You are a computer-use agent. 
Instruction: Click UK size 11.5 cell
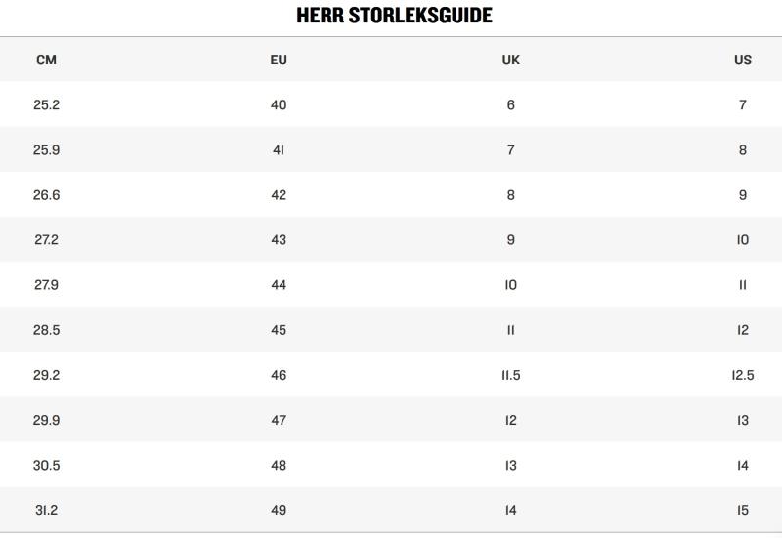(x=510, y=375)
